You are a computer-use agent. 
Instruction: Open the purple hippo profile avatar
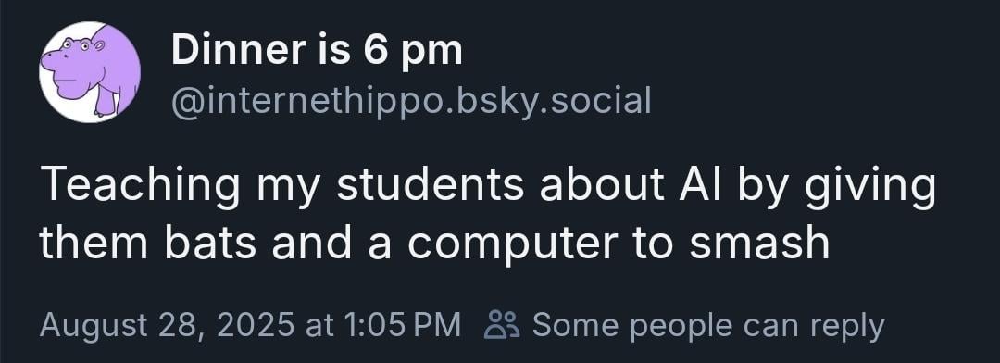(89, 71)
